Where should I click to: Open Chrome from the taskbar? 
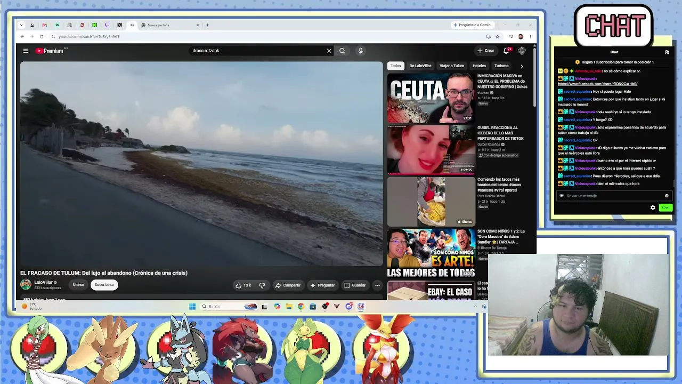[301, 306]
